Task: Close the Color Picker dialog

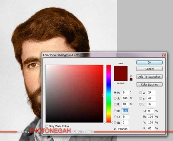Action: pos(164,55)
